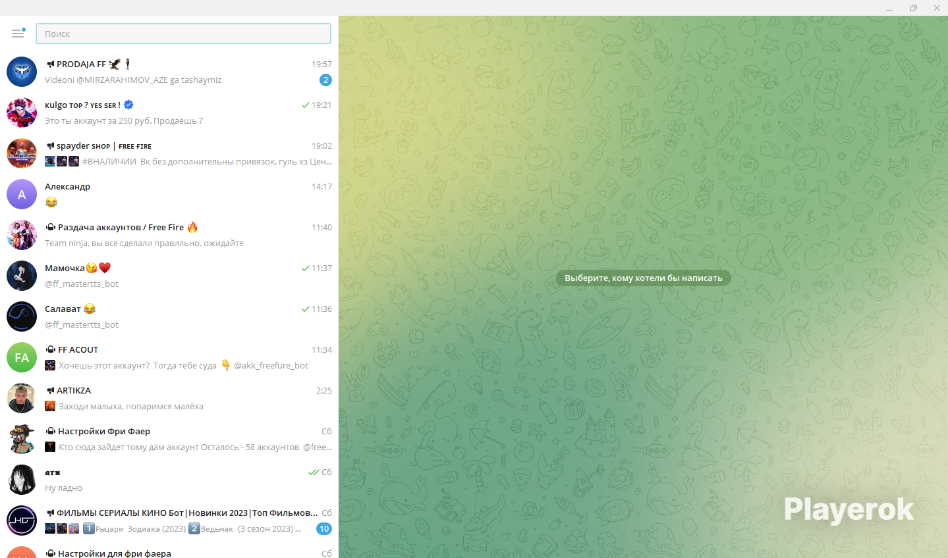Image resolution: width=948 pixels, height=558 pixels.
Task: Click the unread badge showing 10
Action: [324, 529]
